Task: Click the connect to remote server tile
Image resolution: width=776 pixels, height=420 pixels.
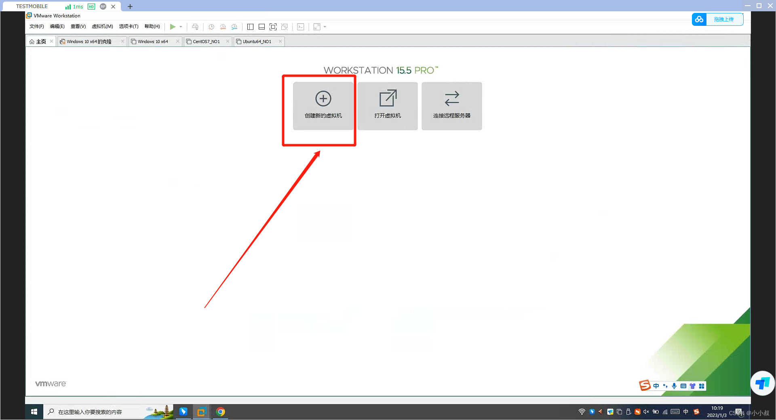Action: point(452,106)
